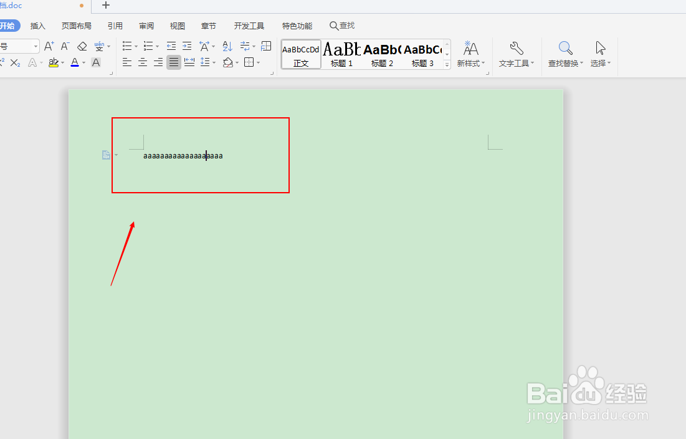Viewport: 686px width, 439px height.
Task: Sort text with A-Z icon
Action: pyautogui.click(x=227, y=46)
